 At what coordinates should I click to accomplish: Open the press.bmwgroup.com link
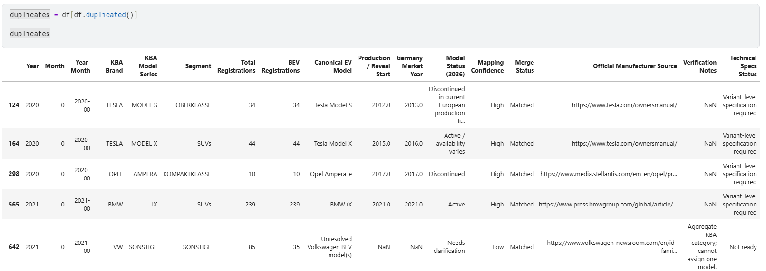(608, 204)
